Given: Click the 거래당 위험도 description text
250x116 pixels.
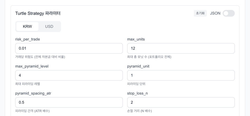Looking at the screenshot, I should pos(40,57).
